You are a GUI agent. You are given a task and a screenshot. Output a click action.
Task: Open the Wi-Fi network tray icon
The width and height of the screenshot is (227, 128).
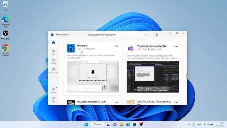pyautogui.click(x=205, y=124)
